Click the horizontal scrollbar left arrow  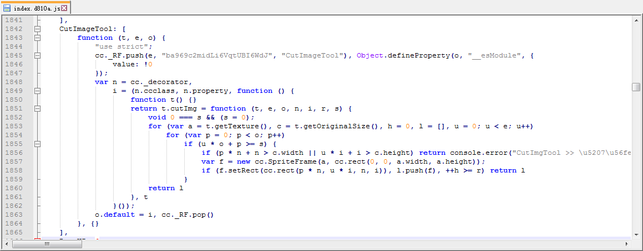coord(6,244)
